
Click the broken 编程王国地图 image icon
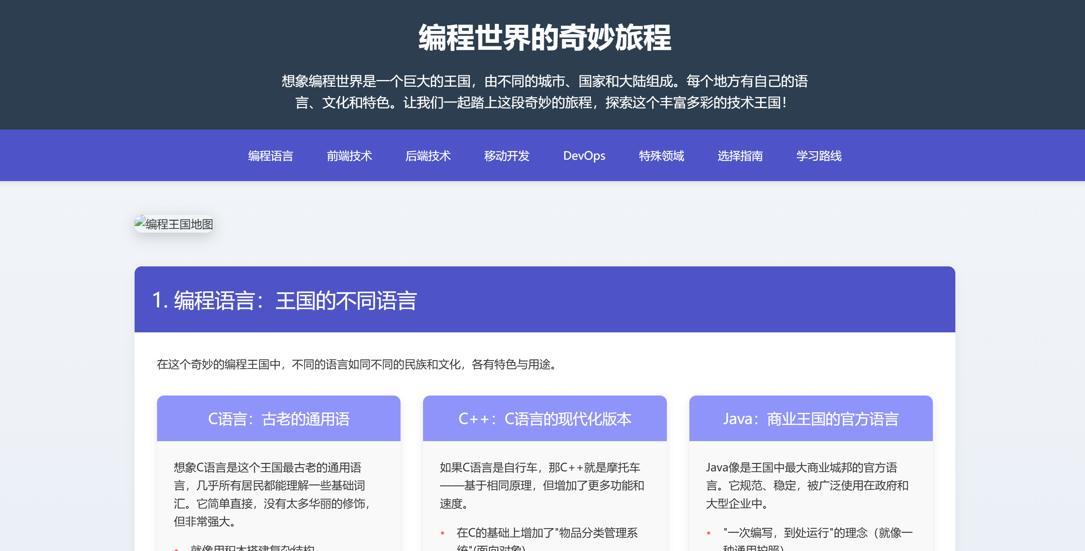click(174, 224)
